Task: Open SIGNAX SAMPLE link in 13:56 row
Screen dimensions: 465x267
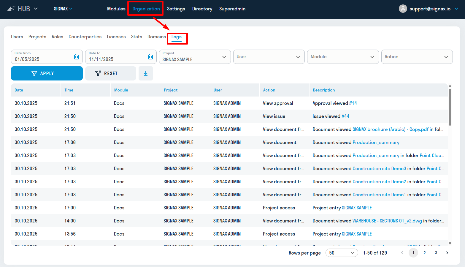Action: tap(357, 234)
